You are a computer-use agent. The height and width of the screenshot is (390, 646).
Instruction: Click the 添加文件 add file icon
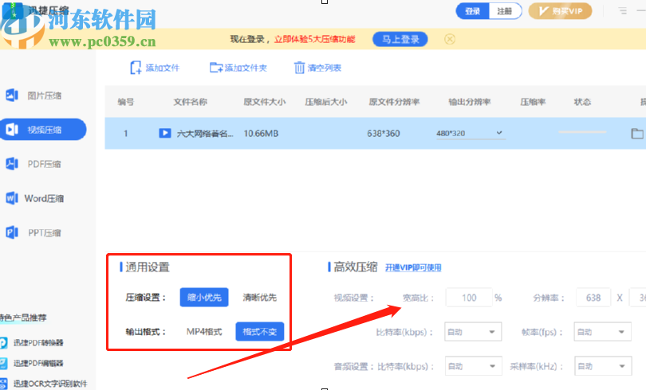tap(136, 68)
